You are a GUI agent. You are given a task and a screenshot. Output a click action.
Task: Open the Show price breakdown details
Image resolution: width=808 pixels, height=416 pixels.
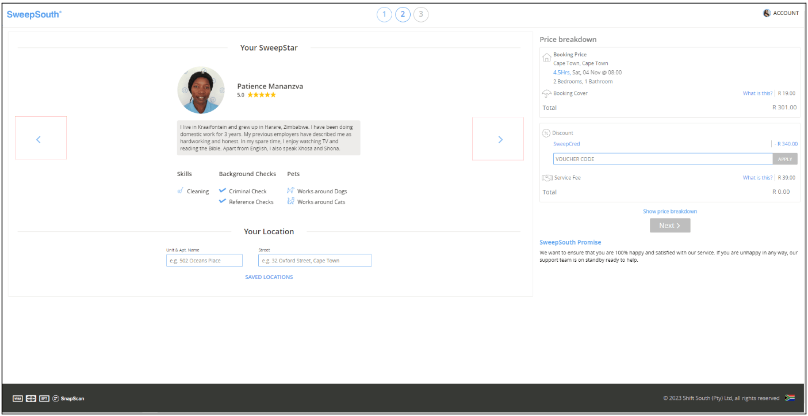[x=669, y=211]
